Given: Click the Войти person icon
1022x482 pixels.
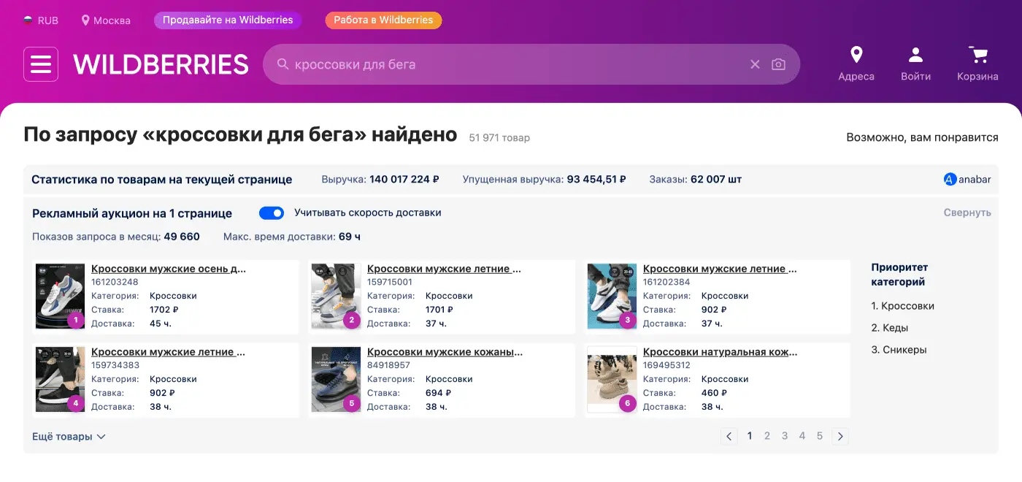Looking at the screenshot, I should 915,55.
